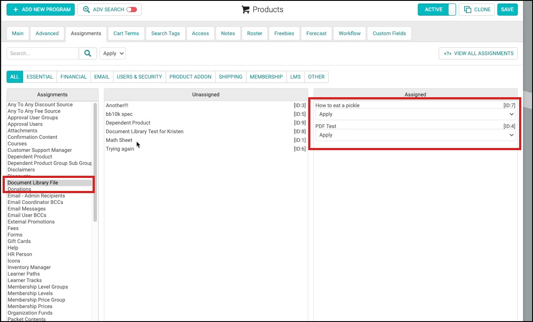The image size is (533, 322).
Task: Select Courses in assignments list
Action: (17, 144)
